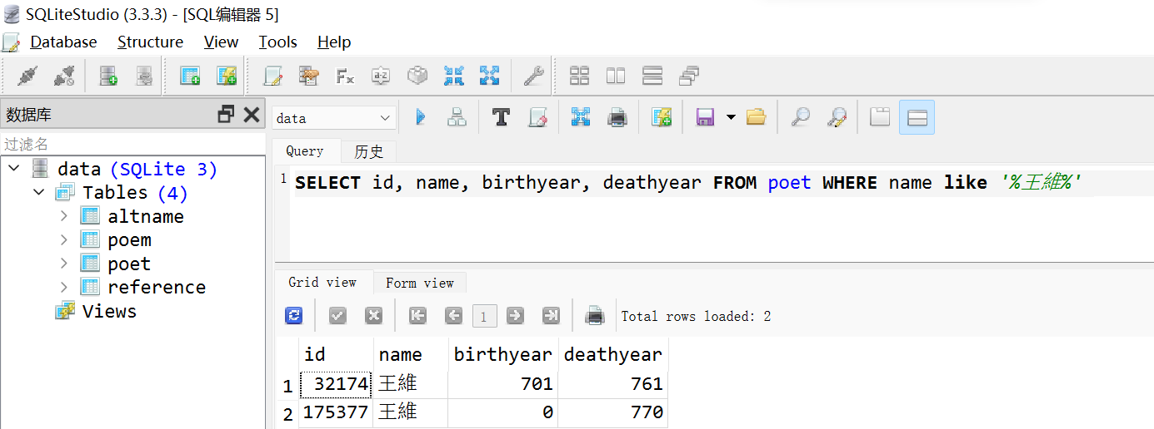Expand the altname table node
The image size is (1154, 429).
(64, 216)
